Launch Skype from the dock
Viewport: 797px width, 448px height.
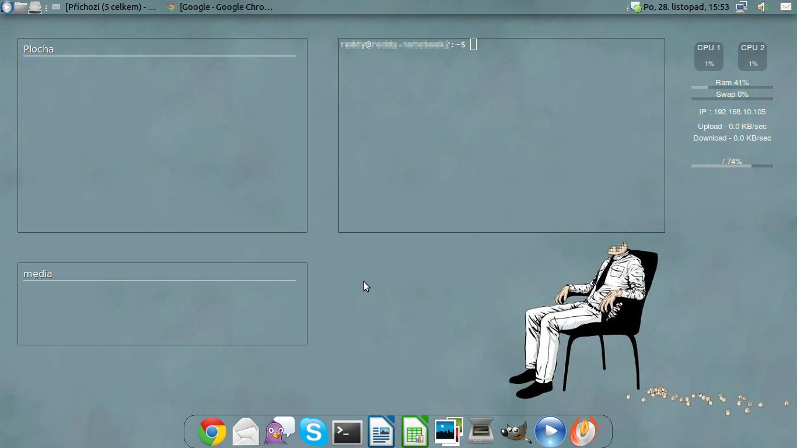313,432
